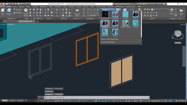Click the workspace switching gear icon
187x105 pixels.
(x=141, y=101)
